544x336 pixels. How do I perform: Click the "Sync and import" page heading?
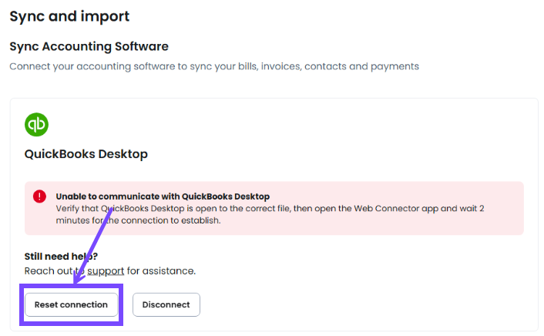[69, 16]
